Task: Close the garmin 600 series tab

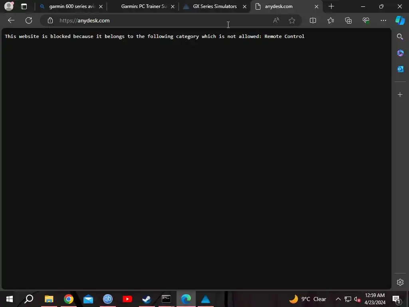Action: tap(101, 6)
